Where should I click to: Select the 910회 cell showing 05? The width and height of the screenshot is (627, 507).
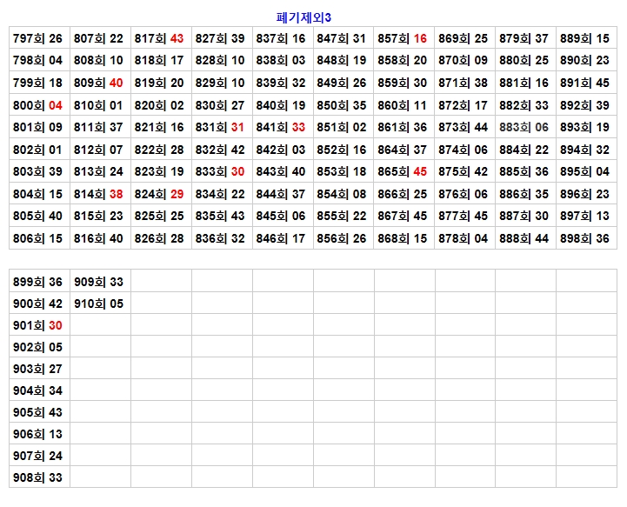tap(99, 304)
